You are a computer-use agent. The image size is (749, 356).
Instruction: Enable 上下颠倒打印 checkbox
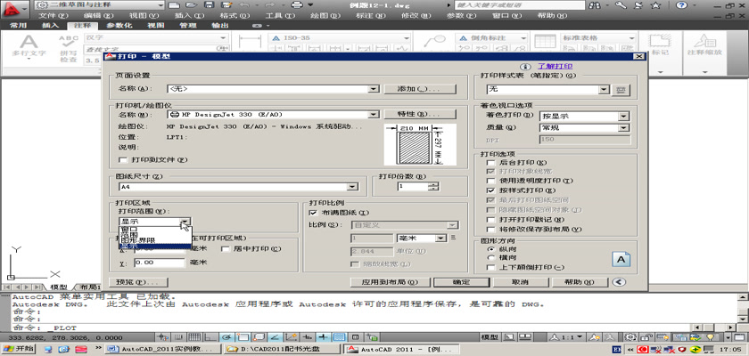click(x=490, y=267)
